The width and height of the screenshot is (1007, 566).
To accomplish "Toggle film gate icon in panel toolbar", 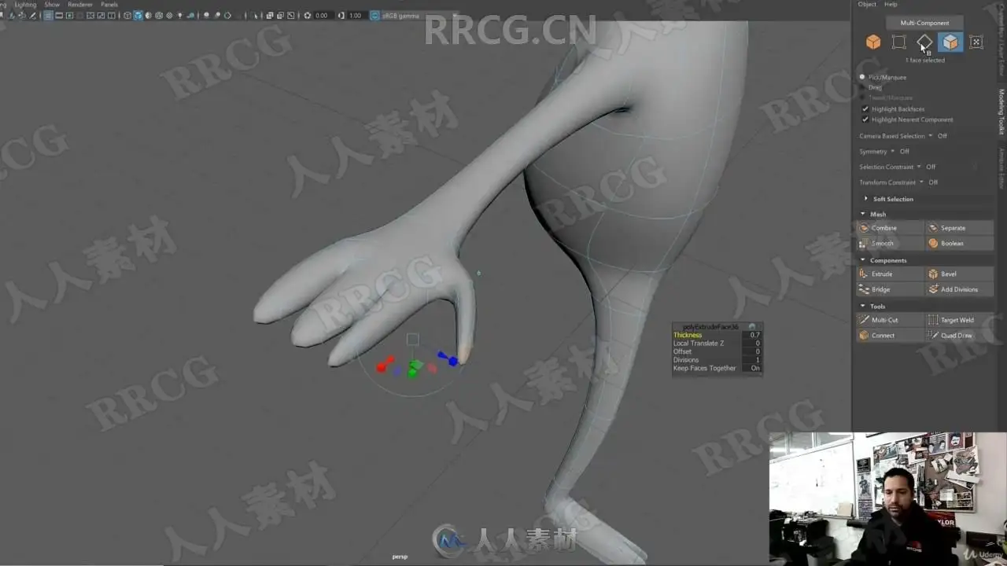I will coord(59,15).
